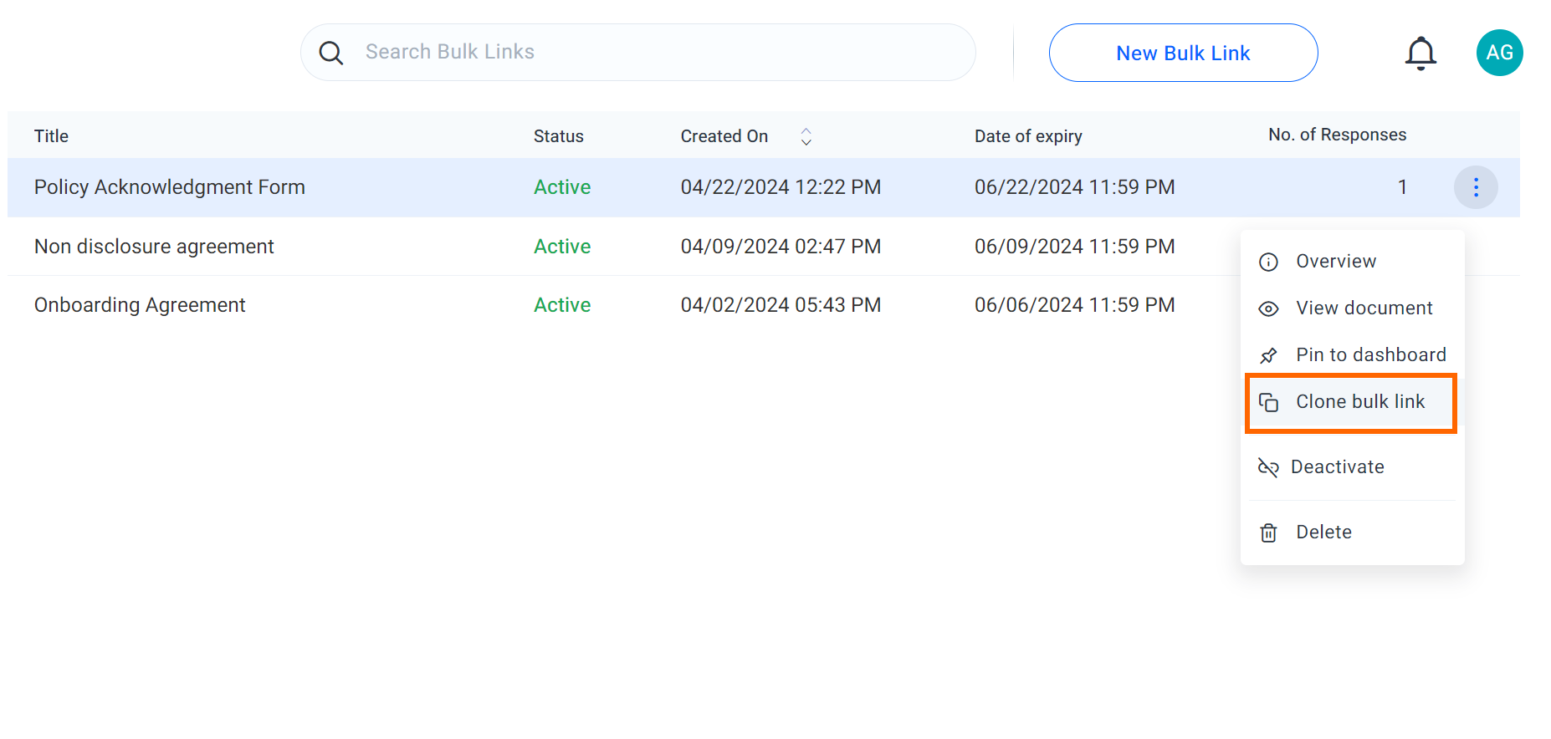Screen dimensions: 1551x739
Task: Open the notifications bell
Action: point(1420,54)
